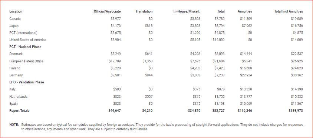This screenshot has width=313, height=138.
Task: Select the European Patent Office row label
Action: 26,61
